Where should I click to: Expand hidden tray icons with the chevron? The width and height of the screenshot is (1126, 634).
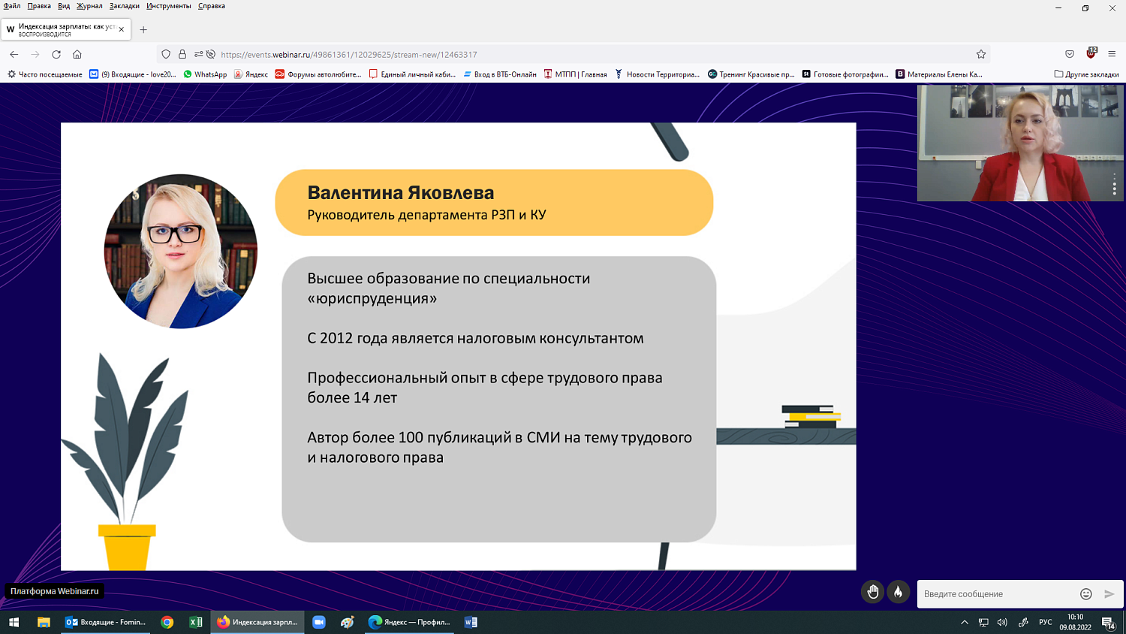tap(965, 622)
